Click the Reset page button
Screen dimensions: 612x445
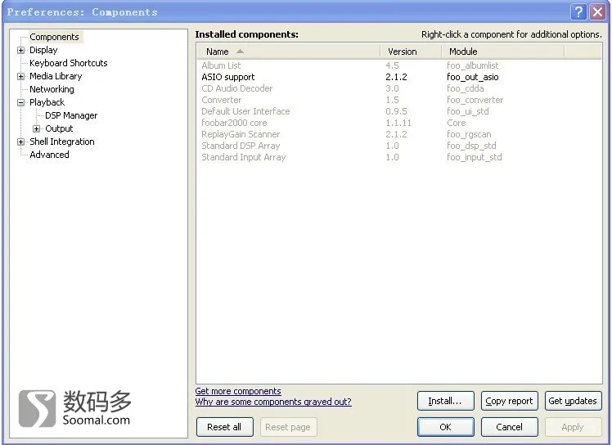tap(288, 427)
